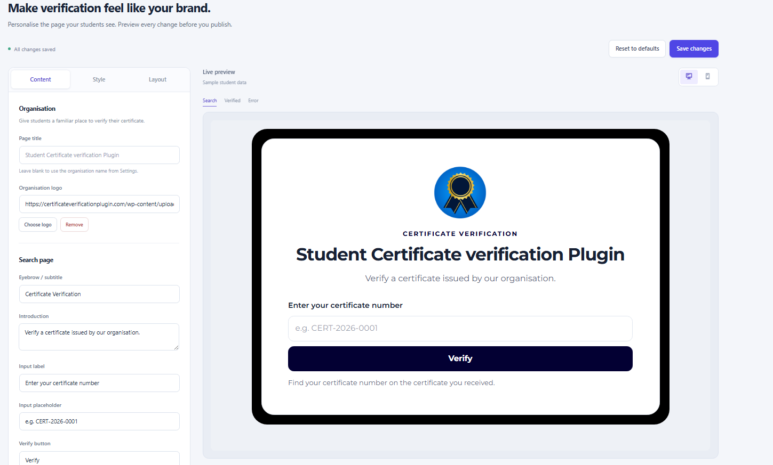This screenshot has height=465, width=773.
Task: Click 'Verify a certificate issued' preview subtitle
Action: point(460,279)
